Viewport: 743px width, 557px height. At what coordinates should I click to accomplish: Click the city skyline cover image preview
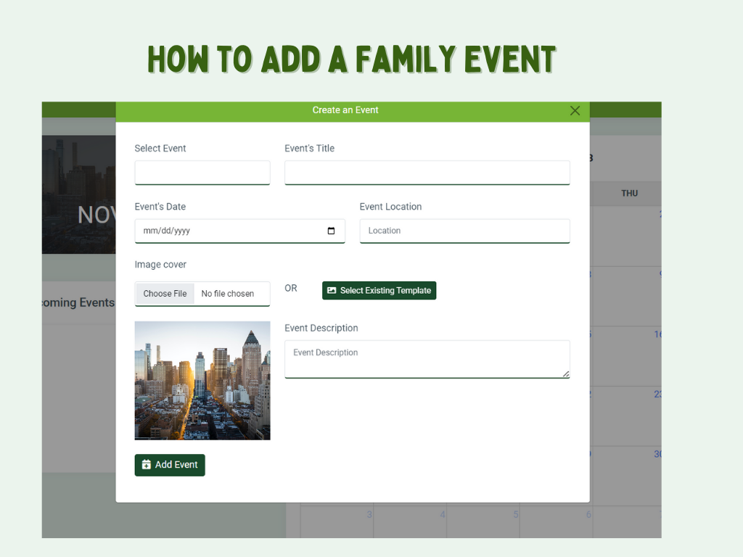coord(202,380)
